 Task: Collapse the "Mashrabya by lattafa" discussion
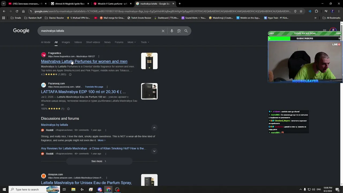(x=154, y=128)
